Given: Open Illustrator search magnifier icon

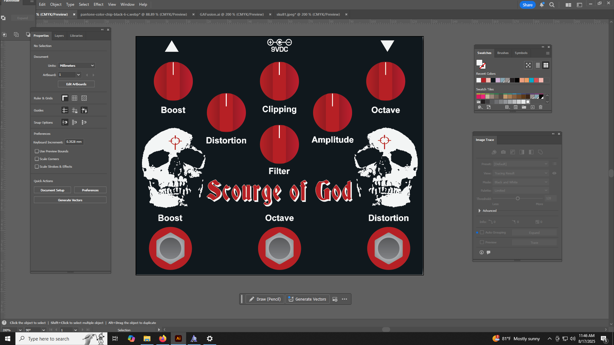Looking at the screenshot, I should [x=552, y=5].
